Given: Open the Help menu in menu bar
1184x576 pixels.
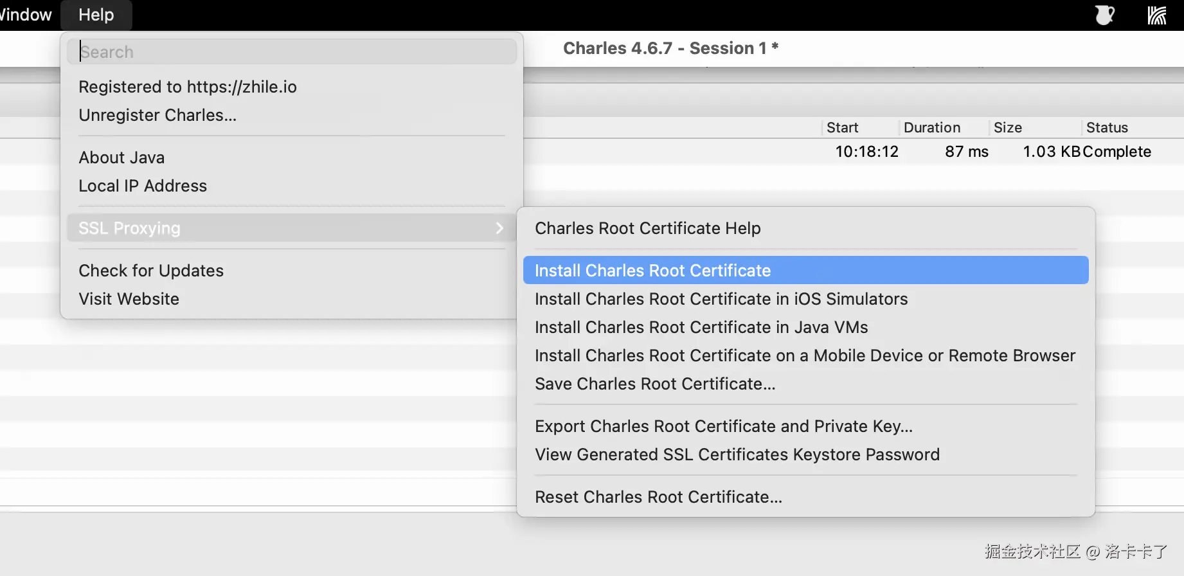Looking at the screenshot, I should coord(96,15).
